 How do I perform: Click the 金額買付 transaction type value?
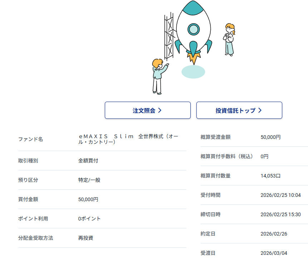88,161
